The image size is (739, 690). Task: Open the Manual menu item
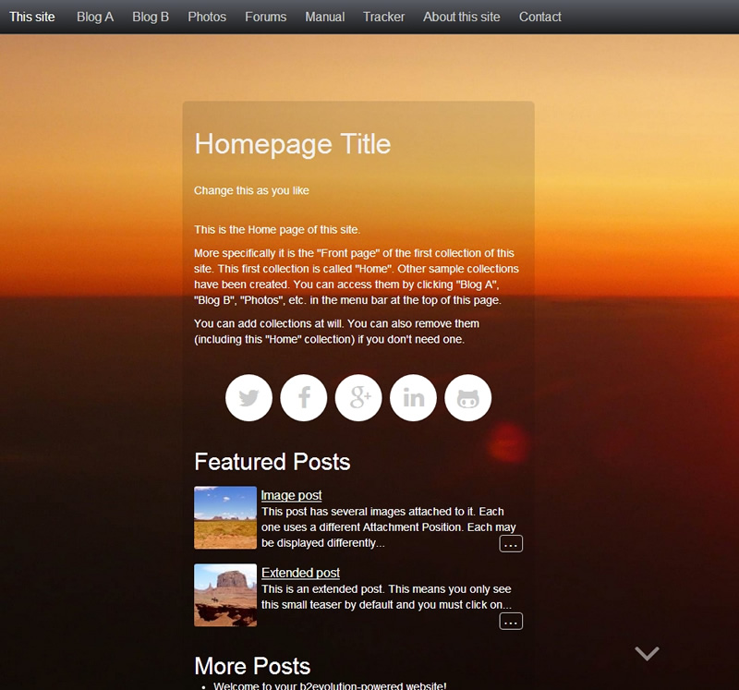click(x=324, y=17)
